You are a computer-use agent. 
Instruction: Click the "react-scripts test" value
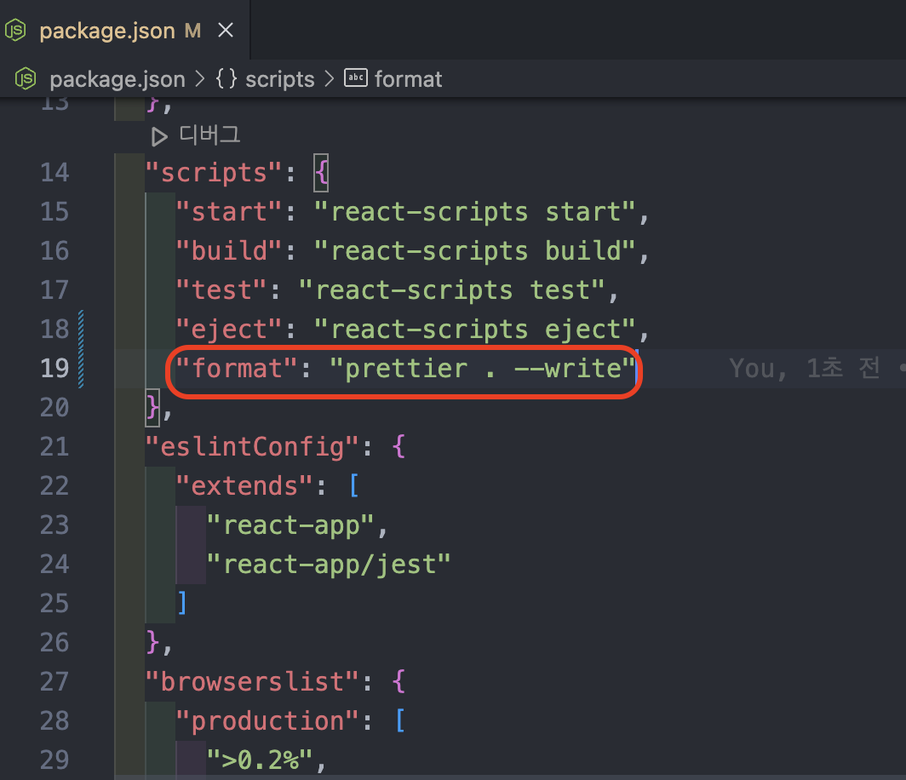pyautogui.click(x=451, y=290)
